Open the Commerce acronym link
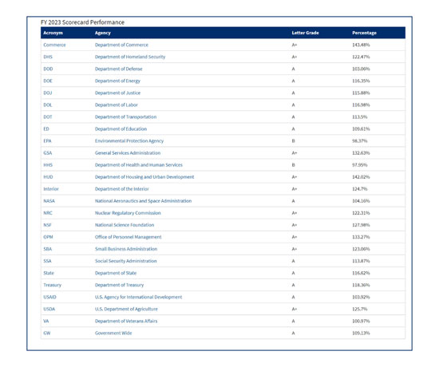Image resolution: width=439 pixels, height=367 pixels. 54,45
